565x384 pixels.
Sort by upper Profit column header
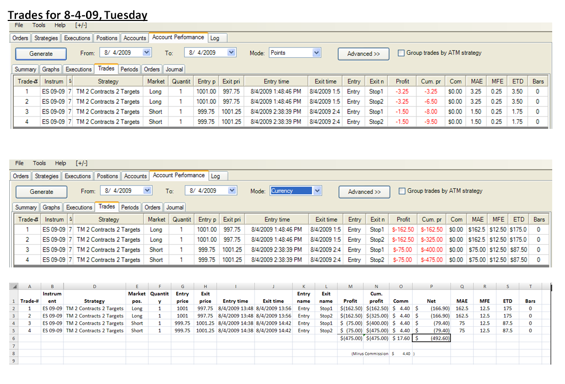402,82
